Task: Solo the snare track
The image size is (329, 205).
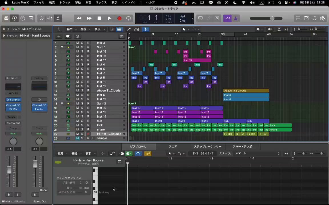Action: [x=82, y=130]
